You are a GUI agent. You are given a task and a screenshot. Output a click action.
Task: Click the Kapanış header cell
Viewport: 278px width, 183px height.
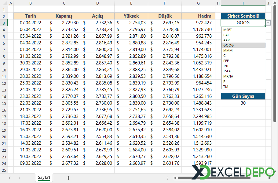pos(64,16)
